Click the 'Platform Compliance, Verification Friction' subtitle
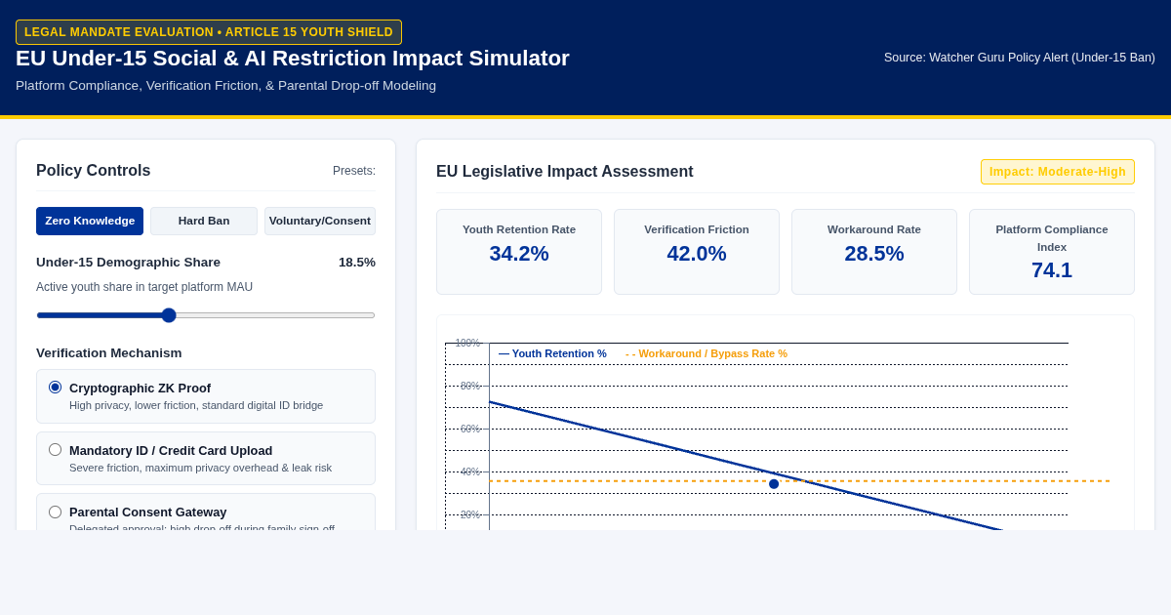 click(x=226, y=86)
